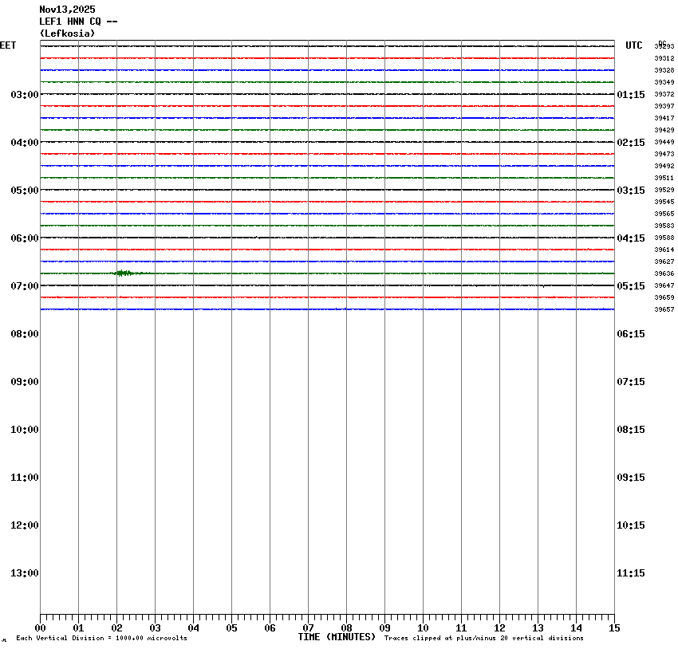Select minute 15 at the axis end
Screen dimensions: 678x649
click(614, 628)
